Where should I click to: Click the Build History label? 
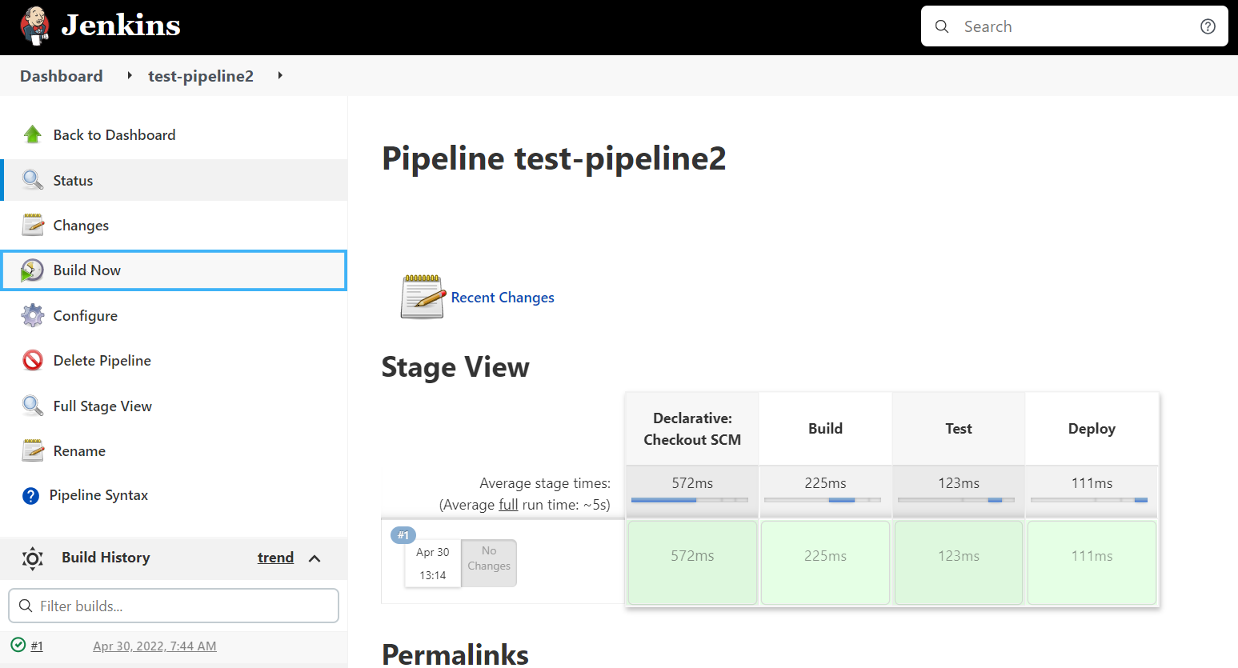[x=106, y=558]
